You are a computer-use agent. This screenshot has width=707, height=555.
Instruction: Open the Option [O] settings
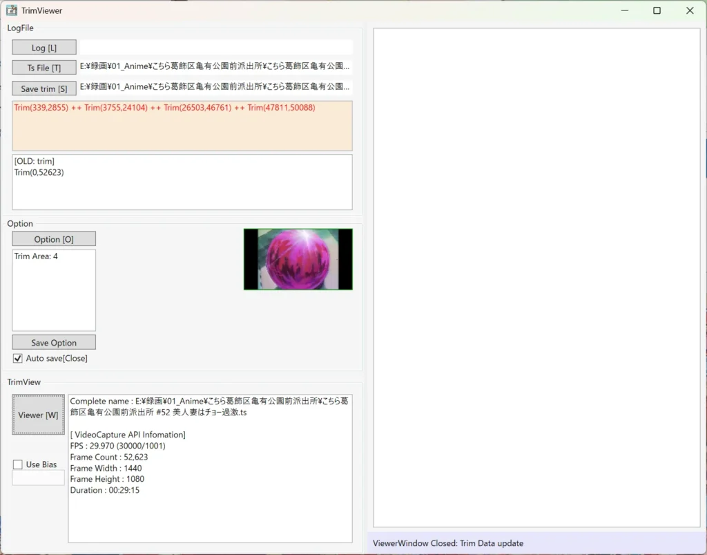coord(54,239)
